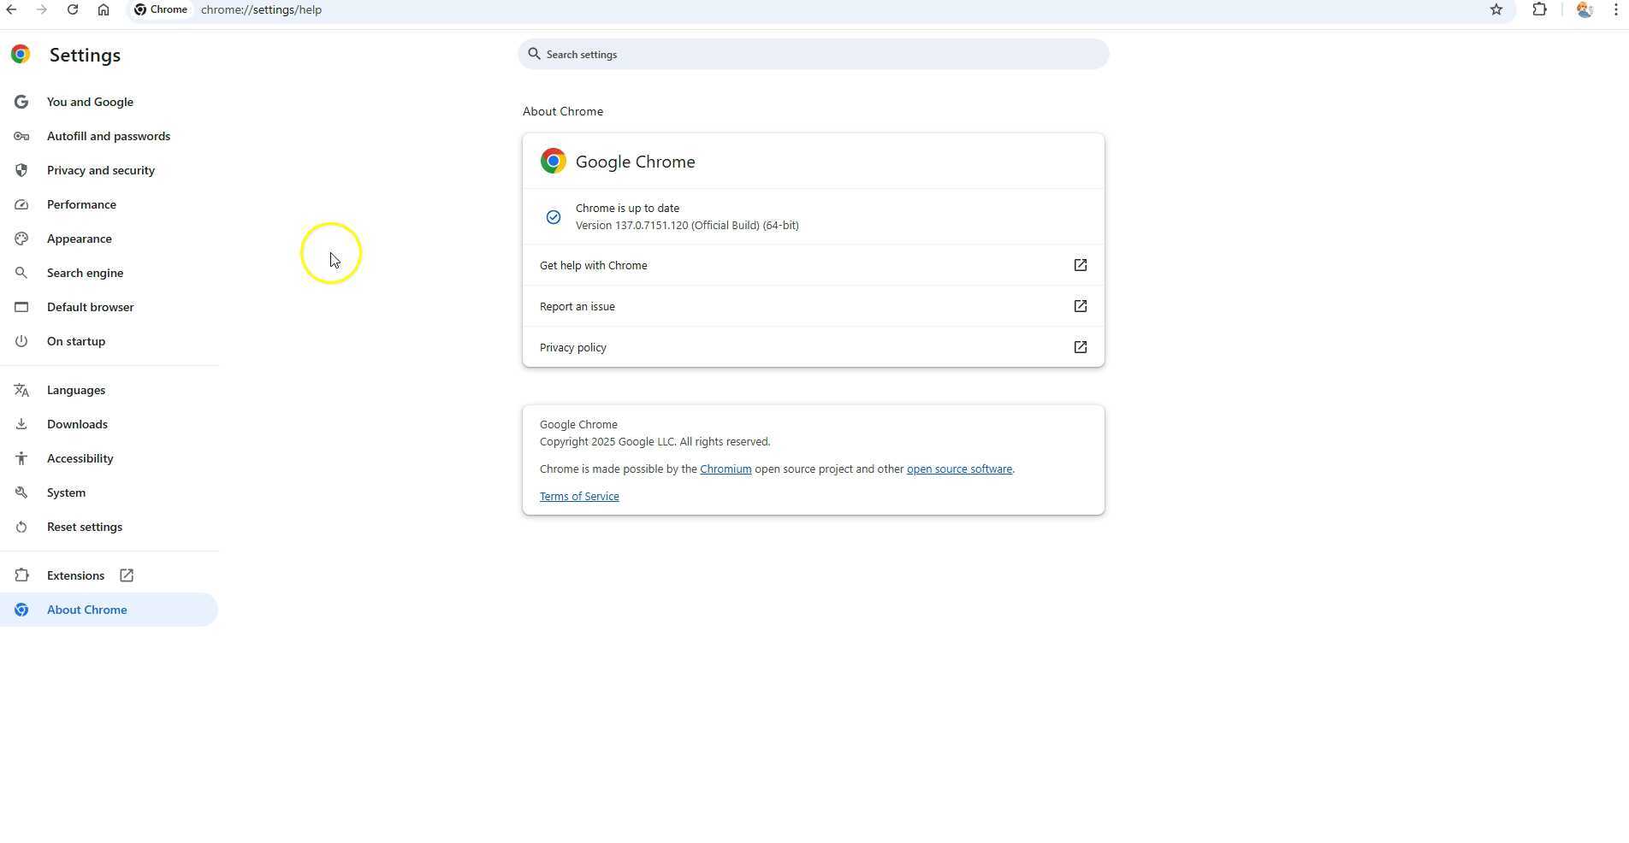Follow the Chromium link
Image resolution: width=1629 pixels, height=843 pixels.
point(726,469)
